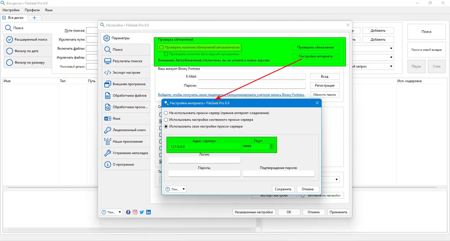Open Устранение неполадок settings section
Viewport: 450px width, 241px height.
[126, 153]
